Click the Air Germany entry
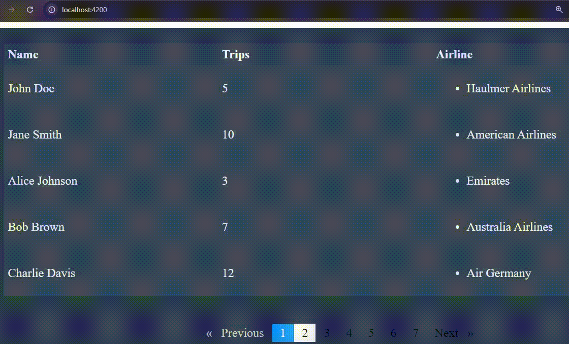Screen dimensions: 569x344 pos(498,273)
